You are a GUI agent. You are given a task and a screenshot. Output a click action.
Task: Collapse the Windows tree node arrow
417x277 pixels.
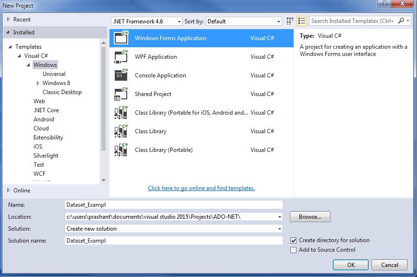click(x=28, y=65)
